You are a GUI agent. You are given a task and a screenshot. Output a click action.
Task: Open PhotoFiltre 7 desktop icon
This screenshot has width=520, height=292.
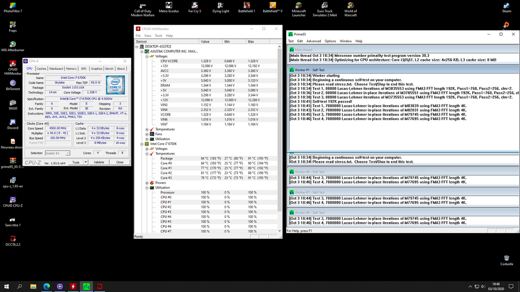click(13, 8)
